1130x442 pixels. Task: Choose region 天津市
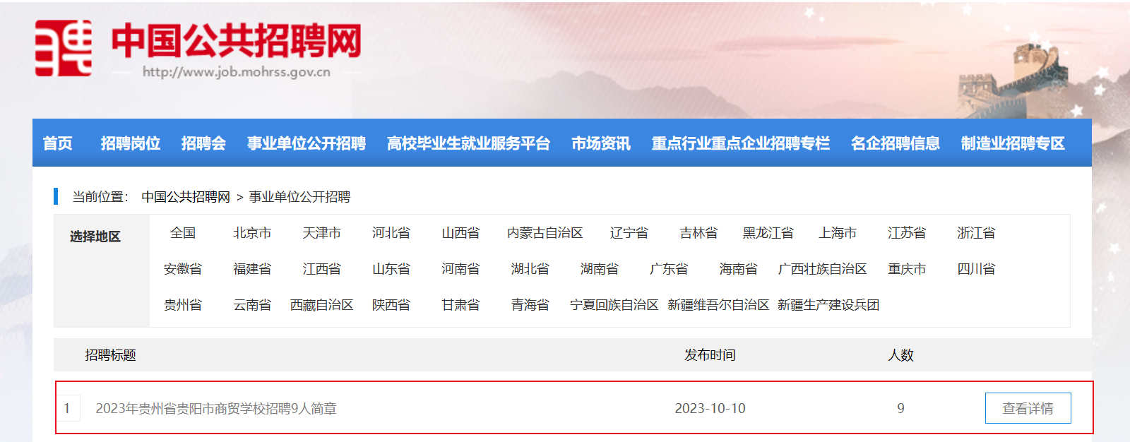(321, 233)
